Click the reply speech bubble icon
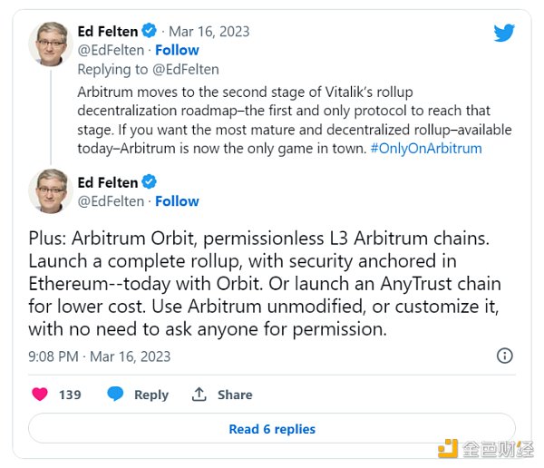 tap(115, 395)
